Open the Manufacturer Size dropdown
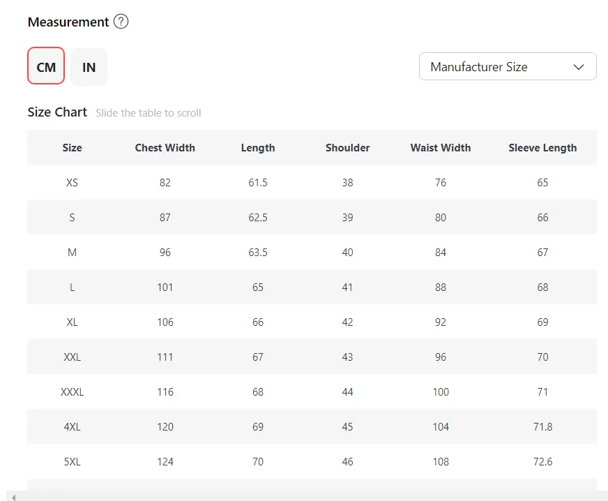 tap(508, 66)
